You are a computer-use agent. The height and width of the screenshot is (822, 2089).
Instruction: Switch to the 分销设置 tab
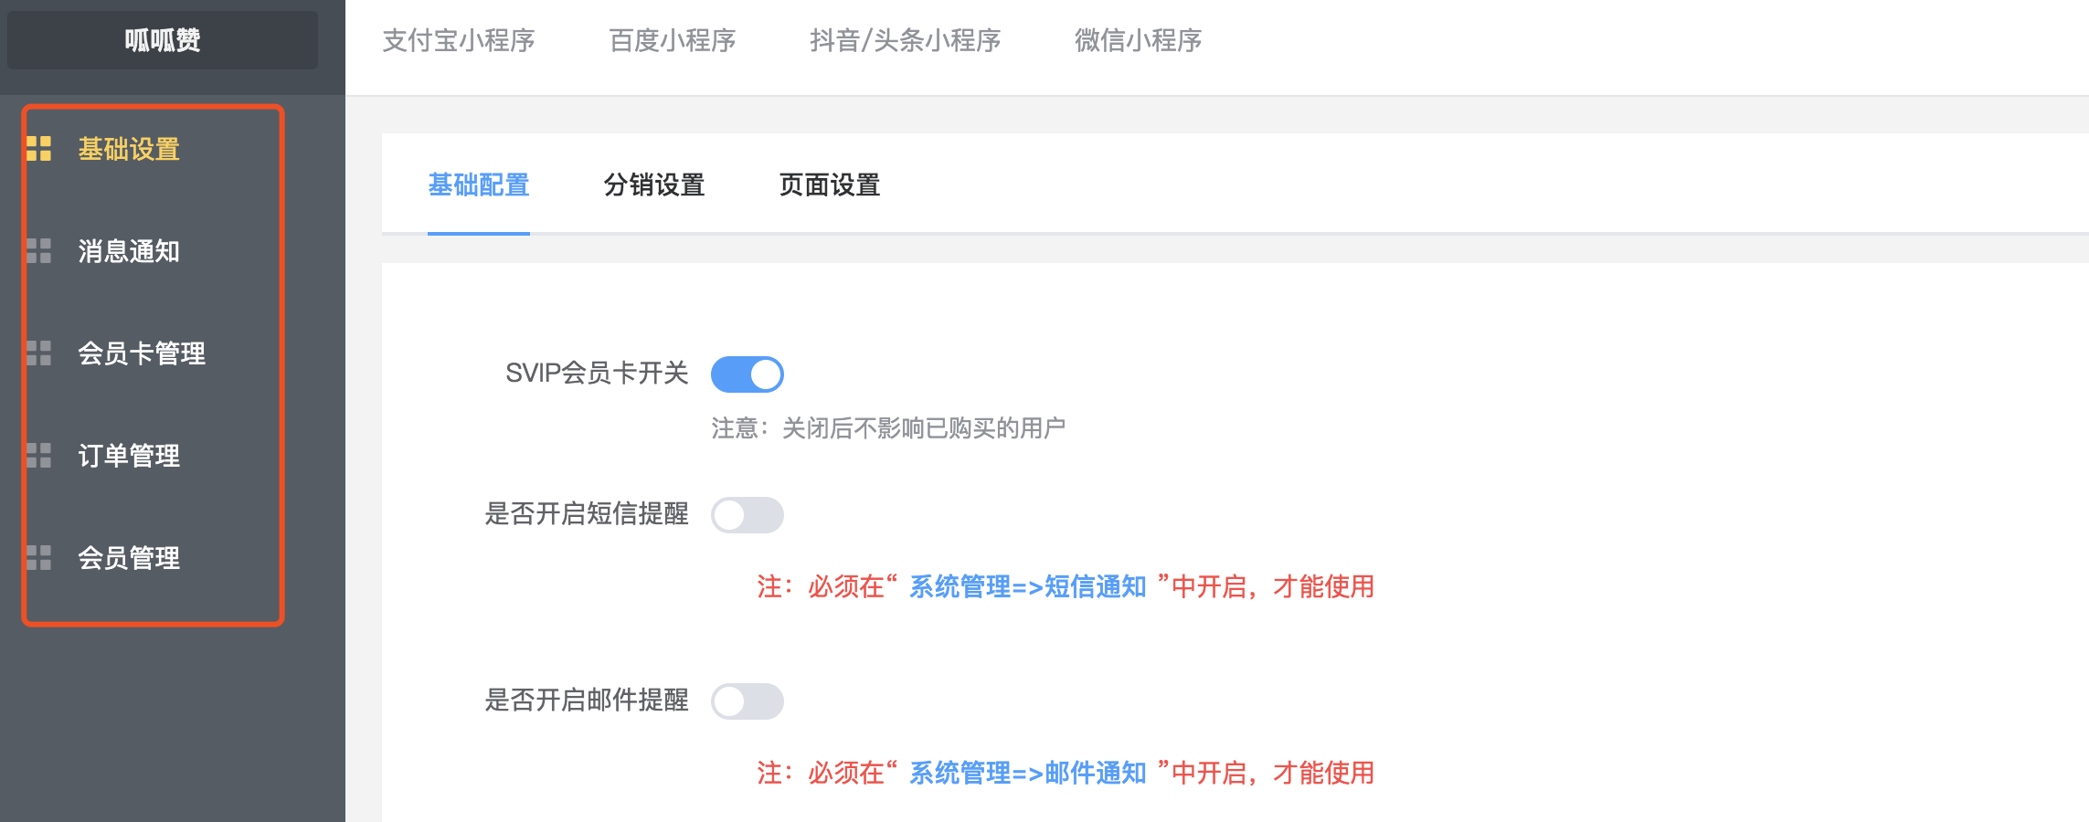[654, 184]
